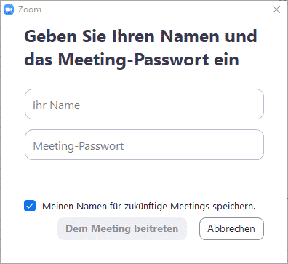The height and width of the screenshot is (264, 288).
Task: Click the Dem Meeting beitreten button
Action: pyautogui.click(x=122, y=228)
